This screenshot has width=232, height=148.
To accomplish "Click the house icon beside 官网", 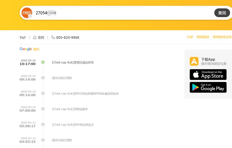I will [x=35, y=37].
